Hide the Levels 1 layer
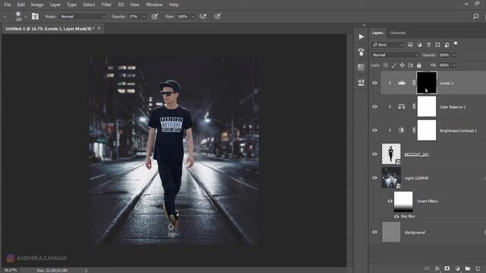This screenshot has height=273, width=486. [374, 83]
